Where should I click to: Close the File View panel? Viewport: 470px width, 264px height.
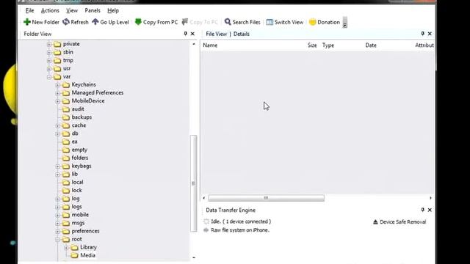point(430,34)
